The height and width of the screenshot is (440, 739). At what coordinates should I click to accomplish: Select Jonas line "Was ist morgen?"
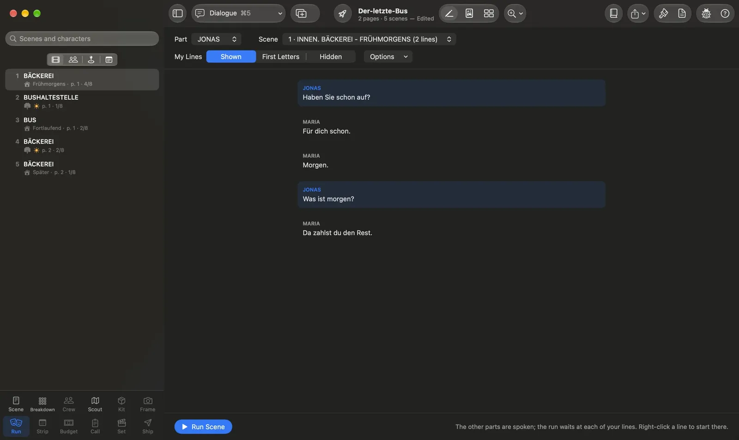coord(451,195)
